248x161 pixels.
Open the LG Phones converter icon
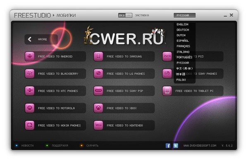(x=98, y=73)
